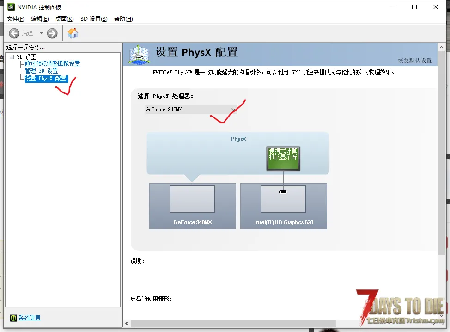Click the NVIDIA logo in title bar
450x332 pixels.
[x=11, y=7]
